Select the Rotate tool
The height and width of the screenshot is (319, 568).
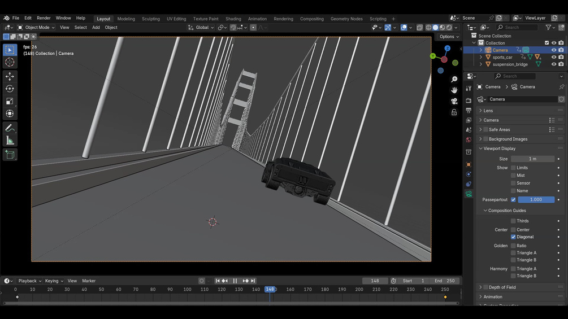(10, 89)
